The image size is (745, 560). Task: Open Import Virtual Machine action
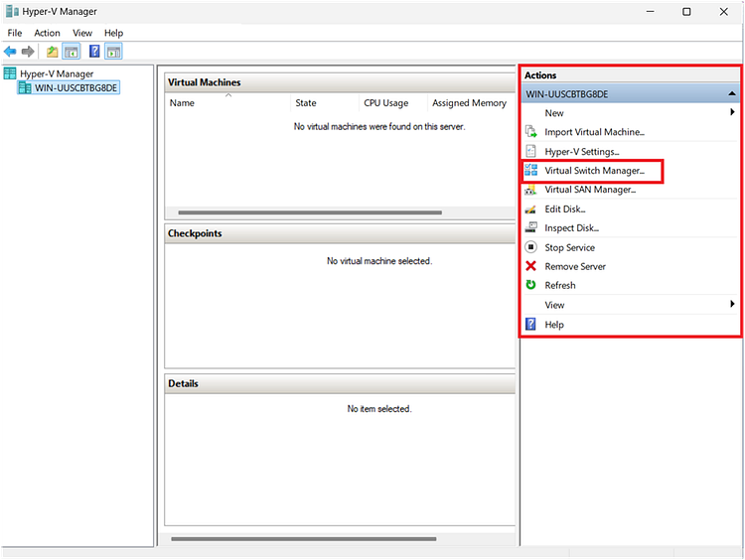594,132
